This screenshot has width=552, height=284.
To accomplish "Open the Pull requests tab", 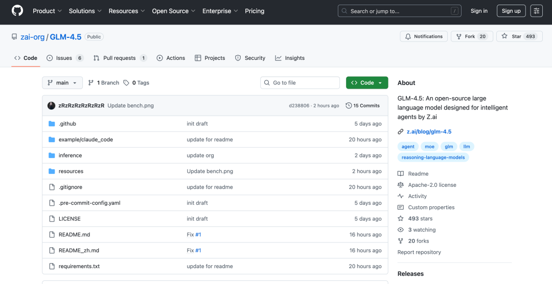I will click(120, 58).
